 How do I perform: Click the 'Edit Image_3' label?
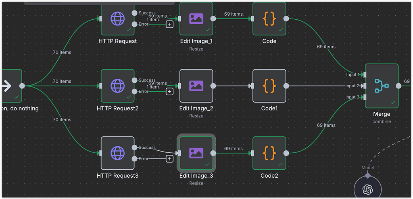click(196, 176)
